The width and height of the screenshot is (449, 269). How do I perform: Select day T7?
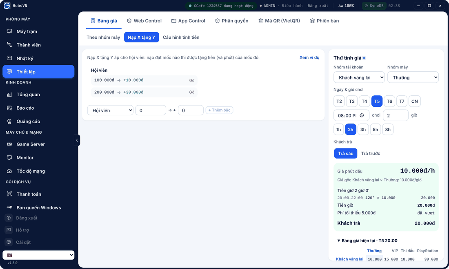pos(402,101)
